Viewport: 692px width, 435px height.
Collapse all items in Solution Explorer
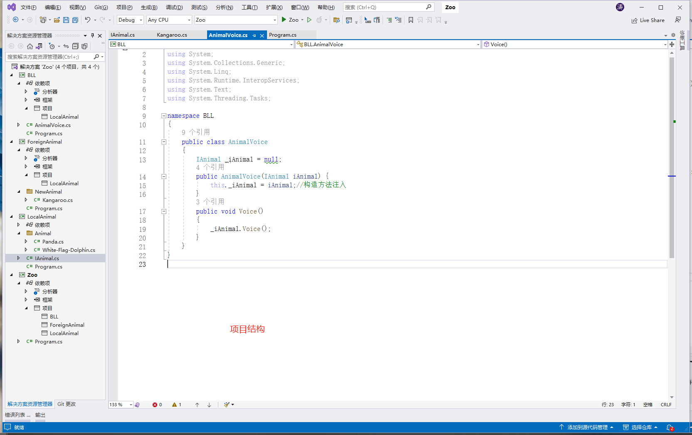point(75,46)
